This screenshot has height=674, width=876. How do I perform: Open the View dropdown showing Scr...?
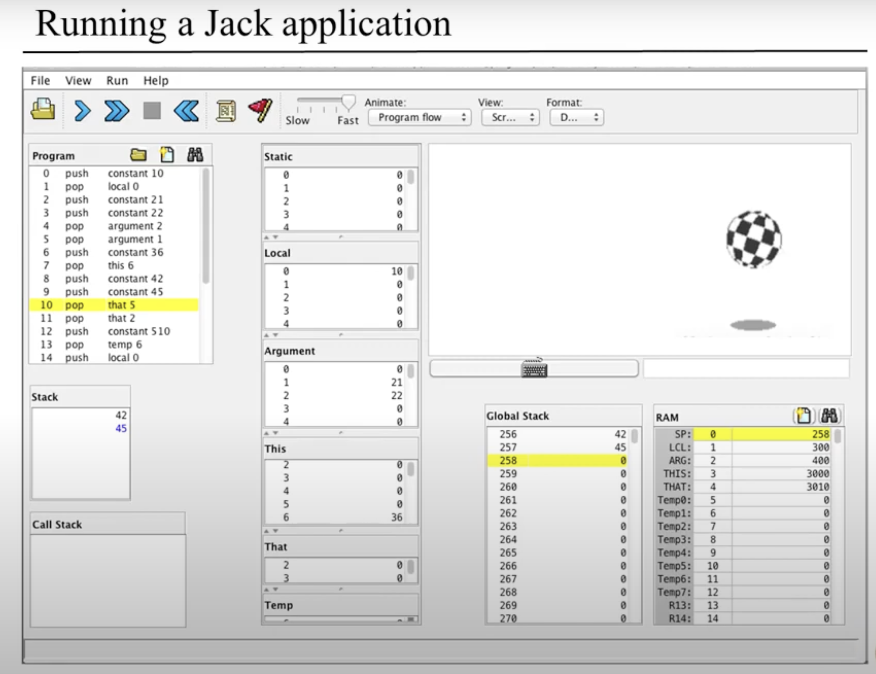coord(511,117)
